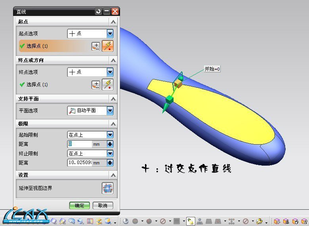Viewport: 309px width, 226px height.
Task: Click the green cube handle on the line
Action: click(169, 99)
